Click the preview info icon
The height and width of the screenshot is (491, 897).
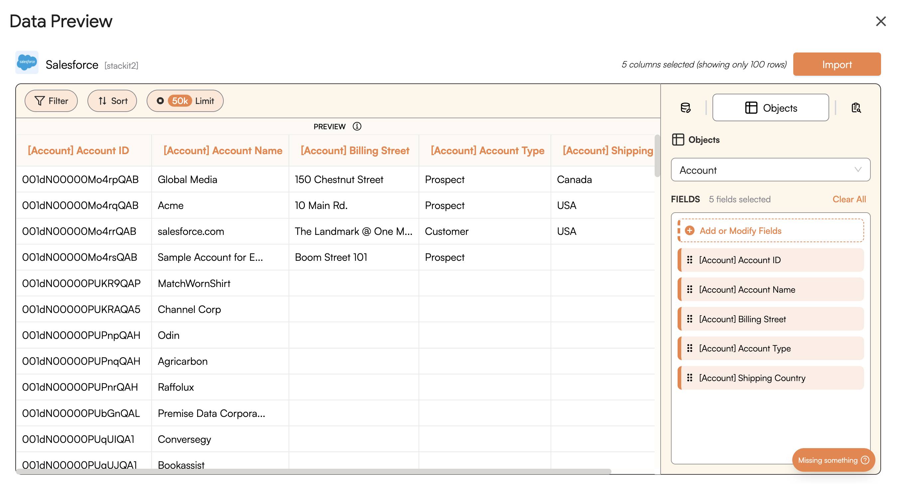pos(357,126)
